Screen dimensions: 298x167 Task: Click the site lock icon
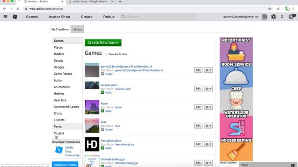[x=26, y=9]
